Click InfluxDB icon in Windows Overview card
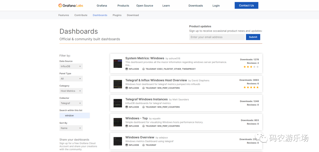Screen dimensions: 319x152 [126, 145]
